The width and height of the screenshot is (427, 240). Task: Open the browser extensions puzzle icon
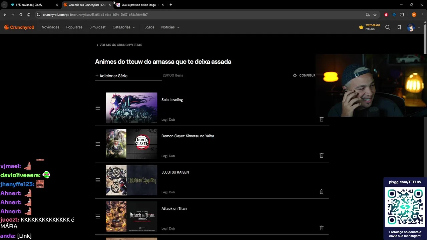[x=402, y=15]
